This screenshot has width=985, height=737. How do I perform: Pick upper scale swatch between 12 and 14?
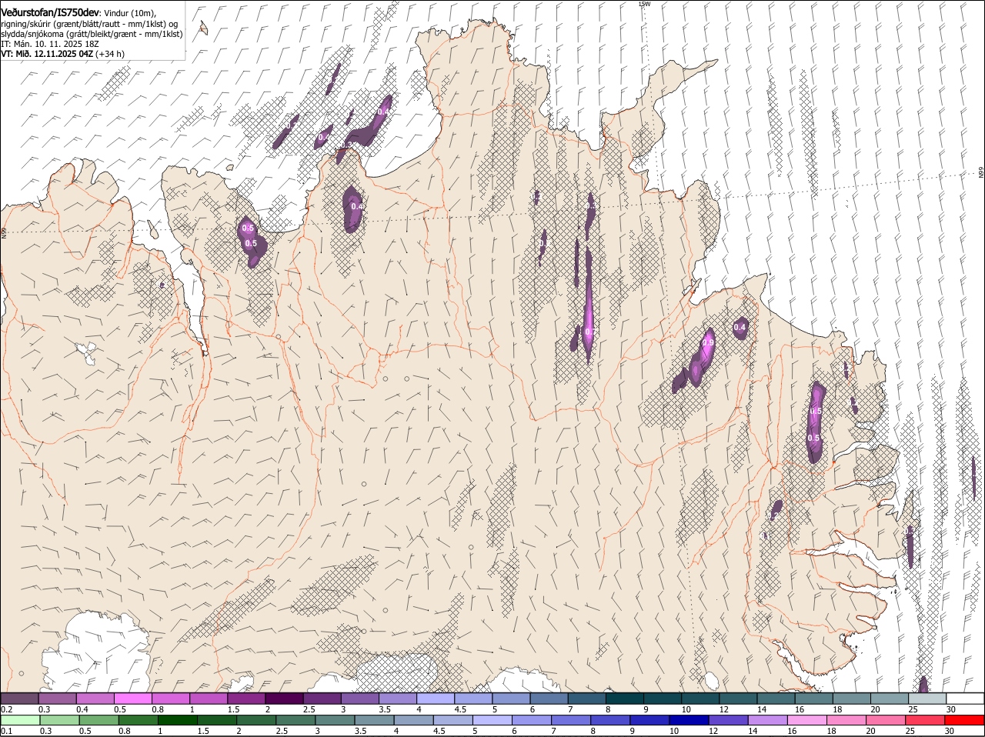pyautogui.click(x=738, y=699)
